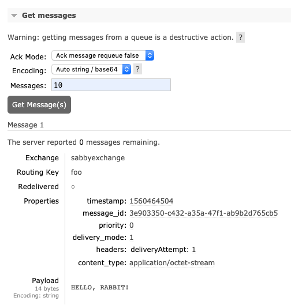Viewport: 291px width, 305px height.
Task: Click the Payload row label
Action: 46,280
